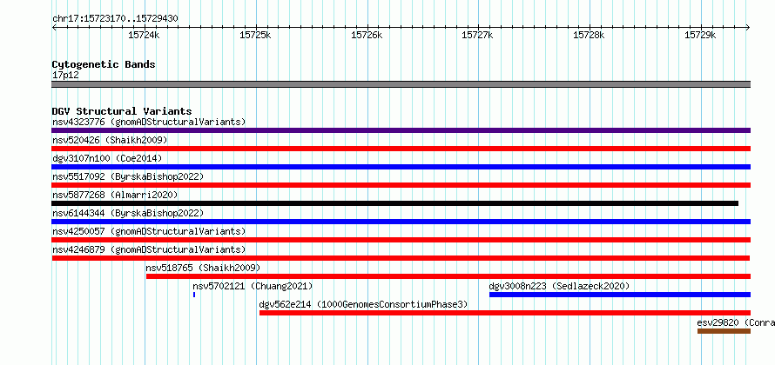Image resolution: width=775 pixels, height=365 pixels.
Task: Click the 15729k ruler tick label
Action: [x=700, y=35]
